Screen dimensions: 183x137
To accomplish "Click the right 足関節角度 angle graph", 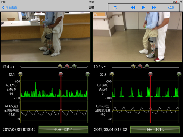I will click(145, 111).
